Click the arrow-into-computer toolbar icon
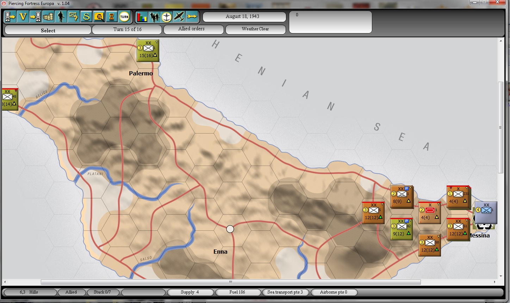510x303 pixels. pyautogui.click(x=36, y=17)
